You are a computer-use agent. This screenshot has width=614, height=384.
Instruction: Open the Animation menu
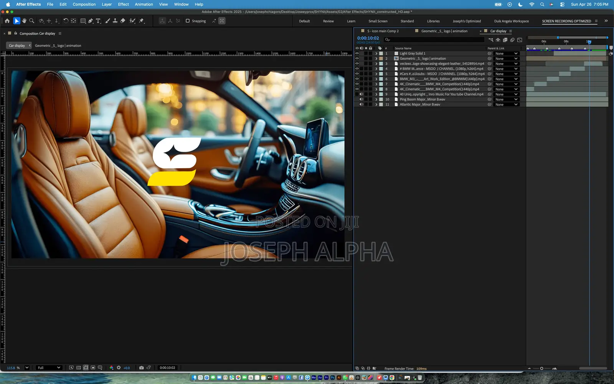pyautogui.click(x=144, y=4)
